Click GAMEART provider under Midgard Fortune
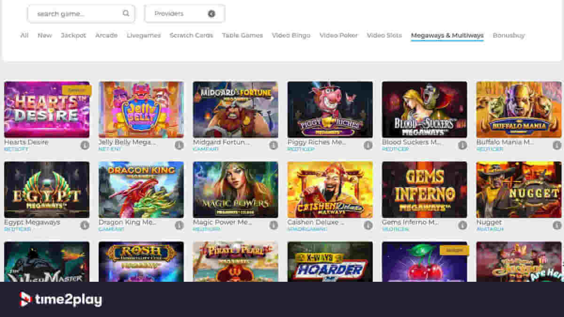 click(x=206, y=149)
